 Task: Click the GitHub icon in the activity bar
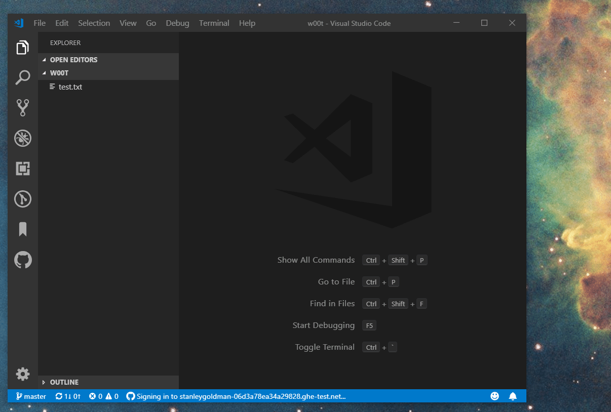(22, 260)
